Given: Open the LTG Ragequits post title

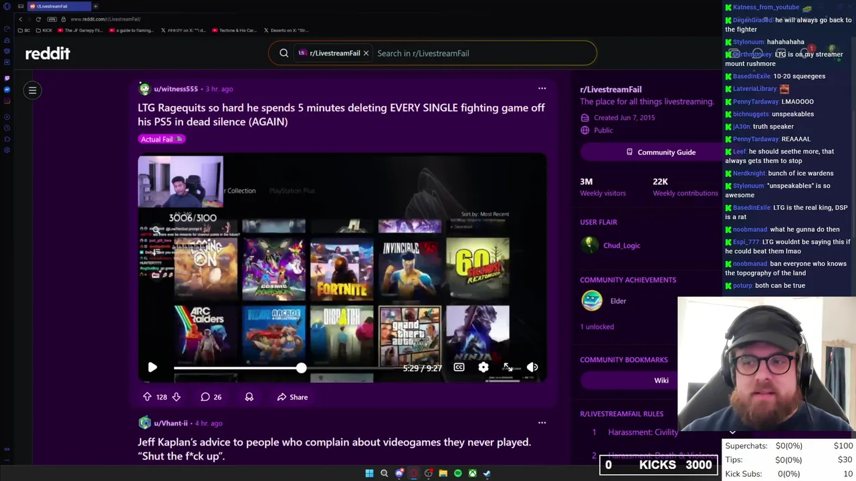Looking at the screenshot, I should (x=341, y=114).
